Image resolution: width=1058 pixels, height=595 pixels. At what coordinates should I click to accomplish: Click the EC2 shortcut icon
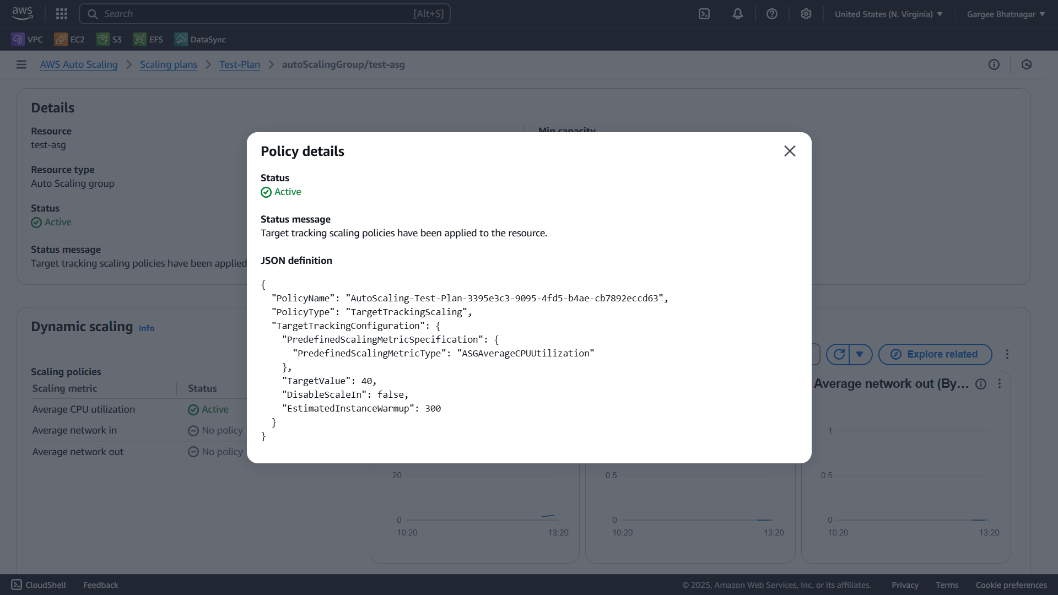[x=61, y=39]
